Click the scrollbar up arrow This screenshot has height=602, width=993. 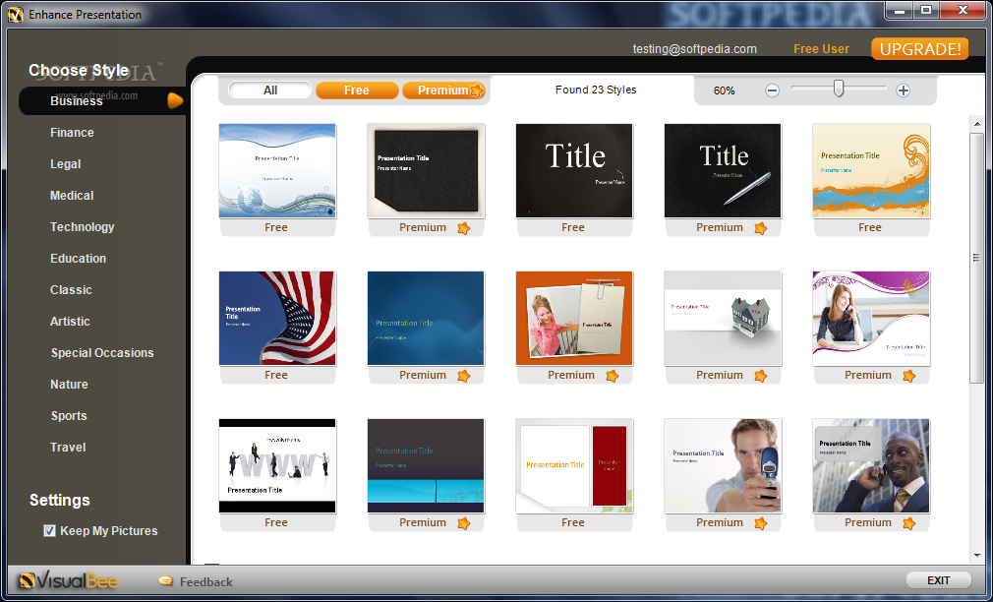pyautogui.click(x=976, y=124)
